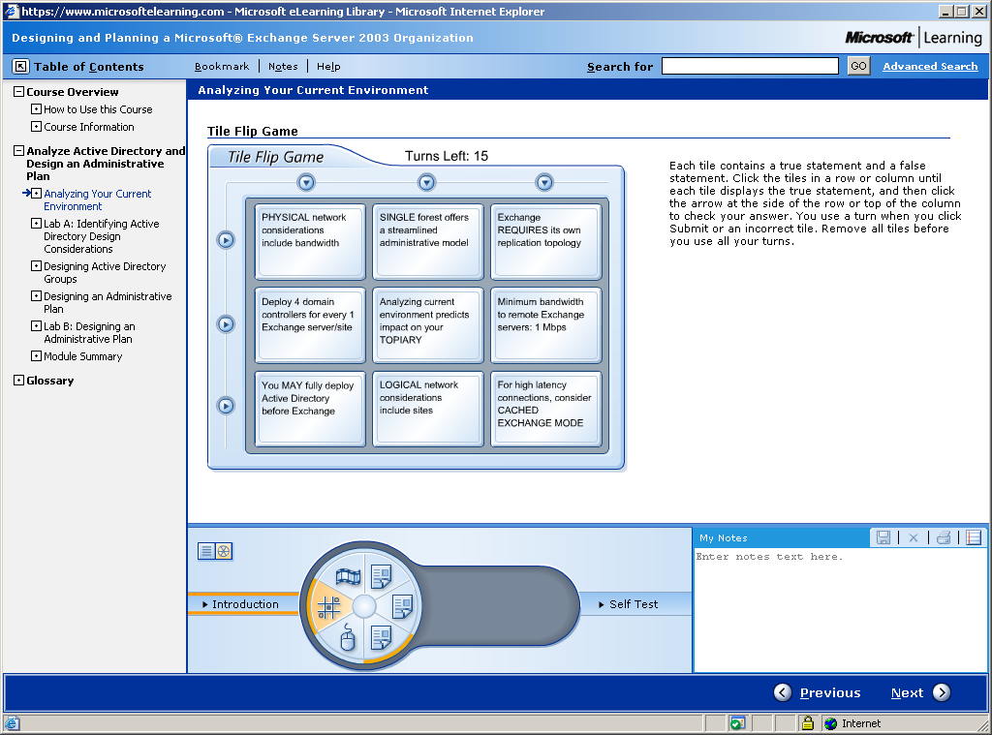Screen dimensions: 992x735
Task: Flip the CACHED EXCHANGE MODE tile
Action: 546,410
